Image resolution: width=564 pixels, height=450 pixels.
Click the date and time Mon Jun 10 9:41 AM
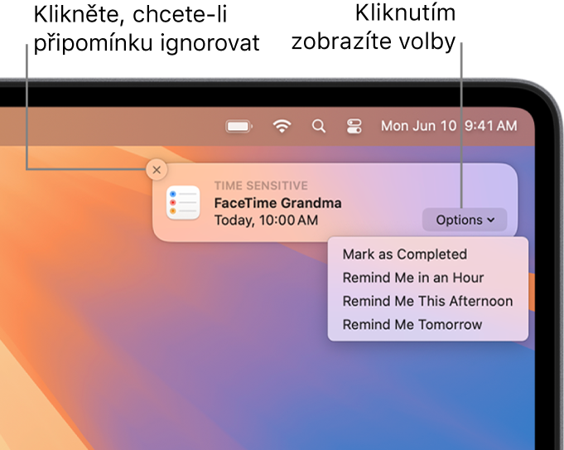pyautogui.click(x=449, y=126)
